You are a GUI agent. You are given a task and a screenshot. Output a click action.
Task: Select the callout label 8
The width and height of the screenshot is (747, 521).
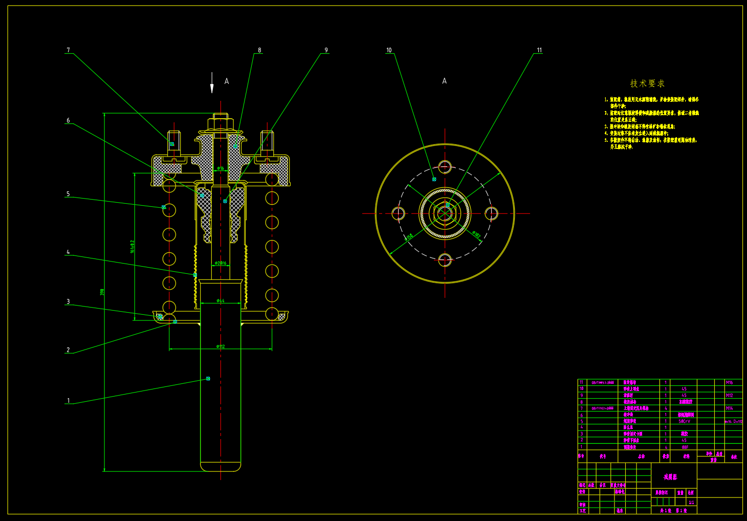coord(259,50)
